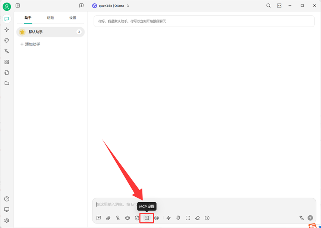Click the translate icon in the input bar
Image resolution: width=321 pixels, height=228 pixels.
[x=302, y=218]
